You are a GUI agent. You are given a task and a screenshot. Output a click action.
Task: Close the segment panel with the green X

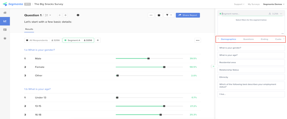[213, 67]
